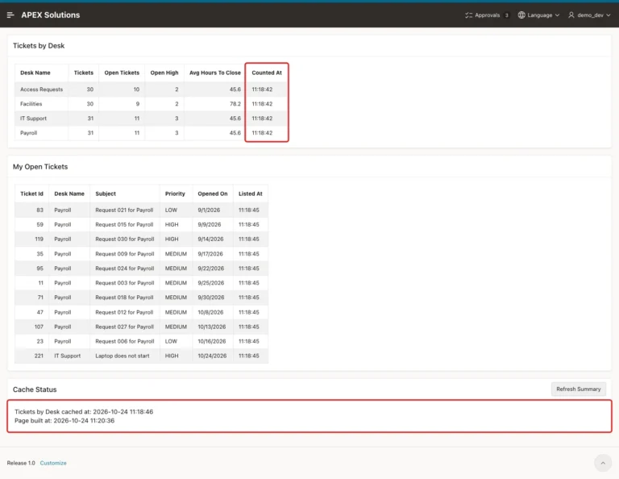This screenshot has width=619, height=479.
Task: Click the Counted At column header
Action: click(x=267, y=73)
